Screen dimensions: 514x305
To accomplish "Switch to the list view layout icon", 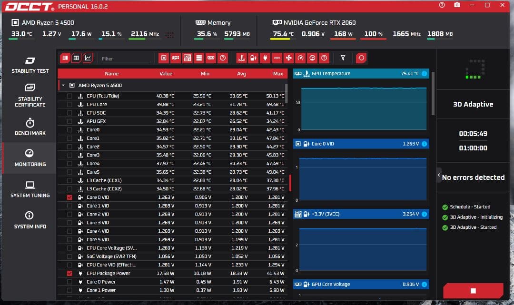I will [x=65, y=58].
